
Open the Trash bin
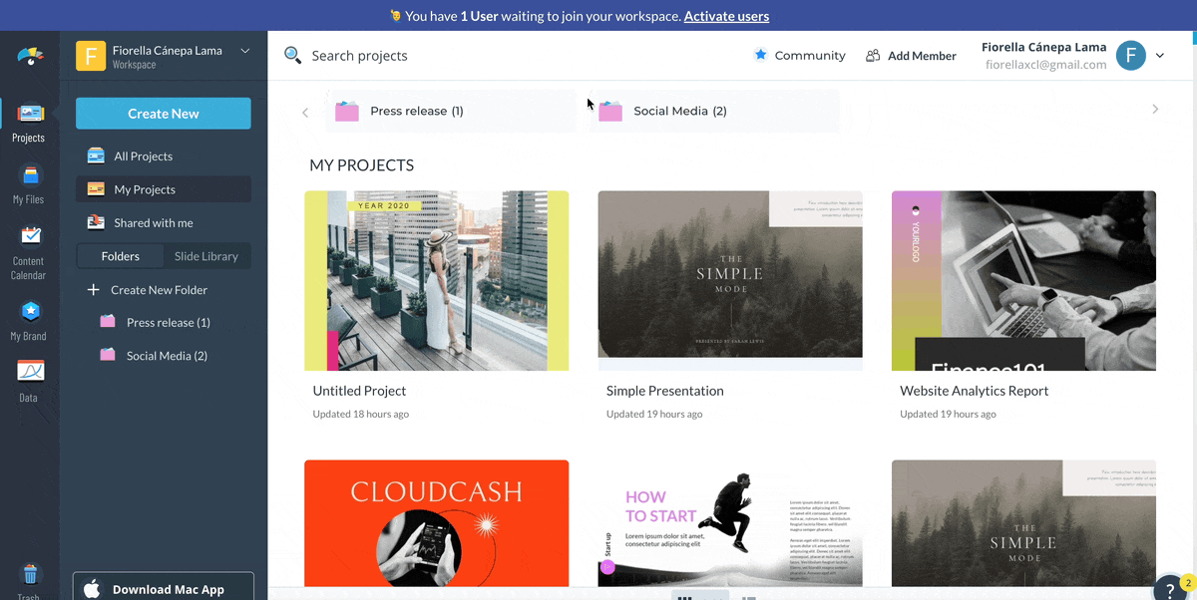pyautogui.click(x=30, y=574)
